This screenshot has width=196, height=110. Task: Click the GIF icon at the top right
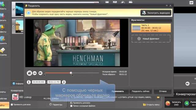click(191, 3)
